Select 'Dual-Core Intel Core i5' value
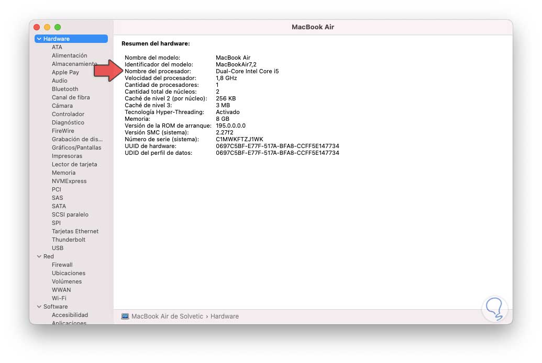 click(247, 71)
